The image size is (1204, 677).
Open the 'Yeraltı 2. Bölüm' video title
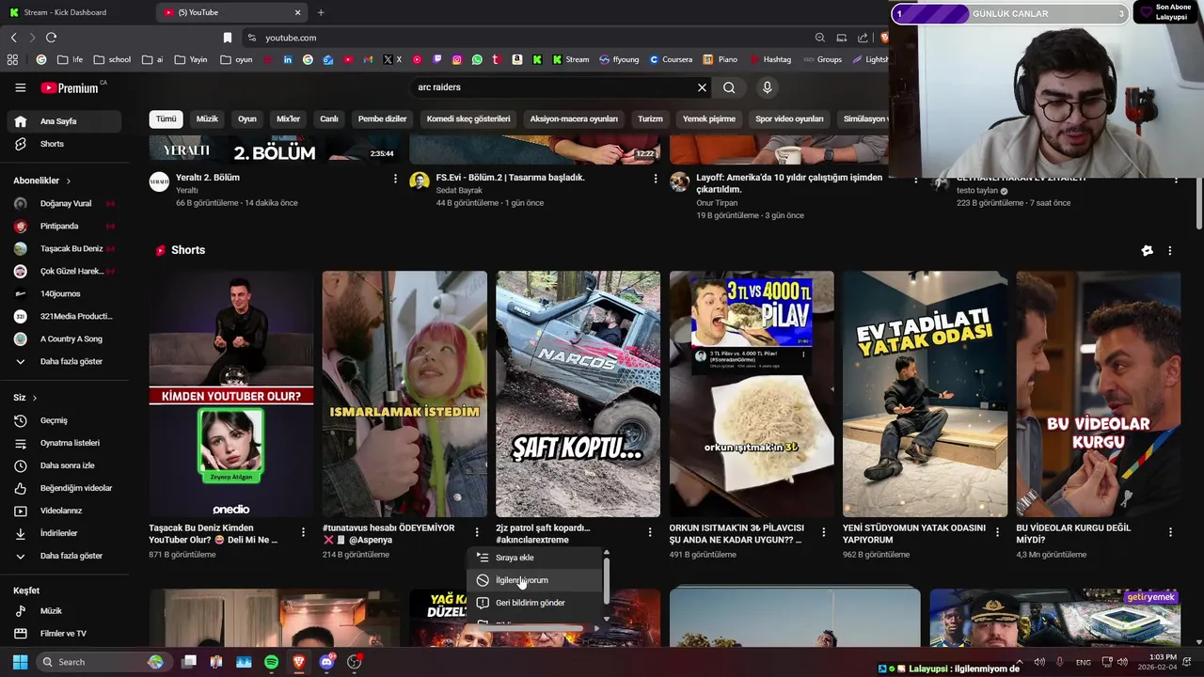[x=208, y=178]
